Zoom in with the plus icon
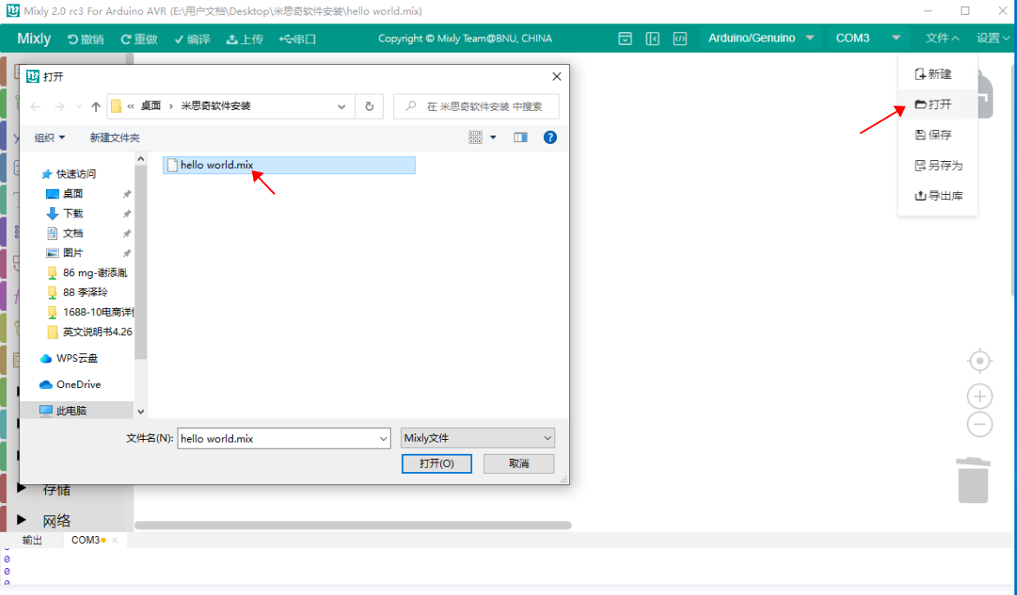Screen dimensions: 1017x595 tap(979, 397)
